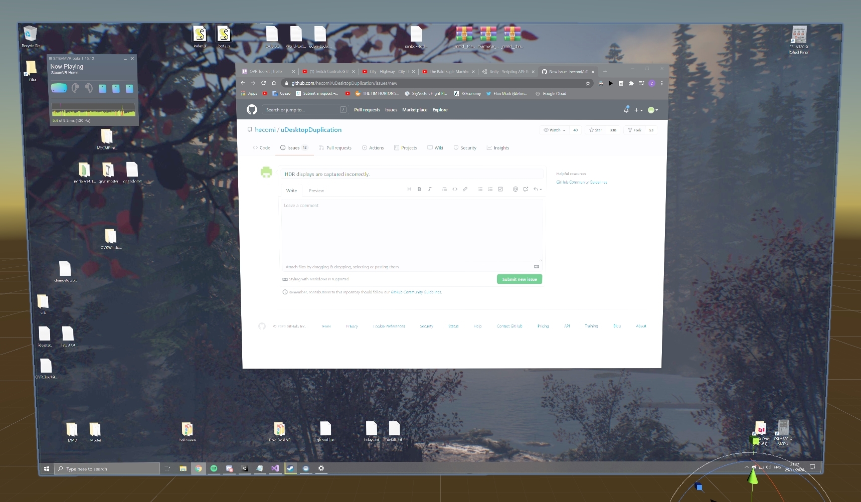The image size is (861, 502).
Task: Open the GitHub Community Guidelines link
Action: 581,182
